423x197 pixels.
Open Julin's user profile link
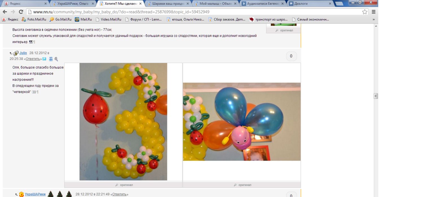pyautogui.click(x=23, y=53)
